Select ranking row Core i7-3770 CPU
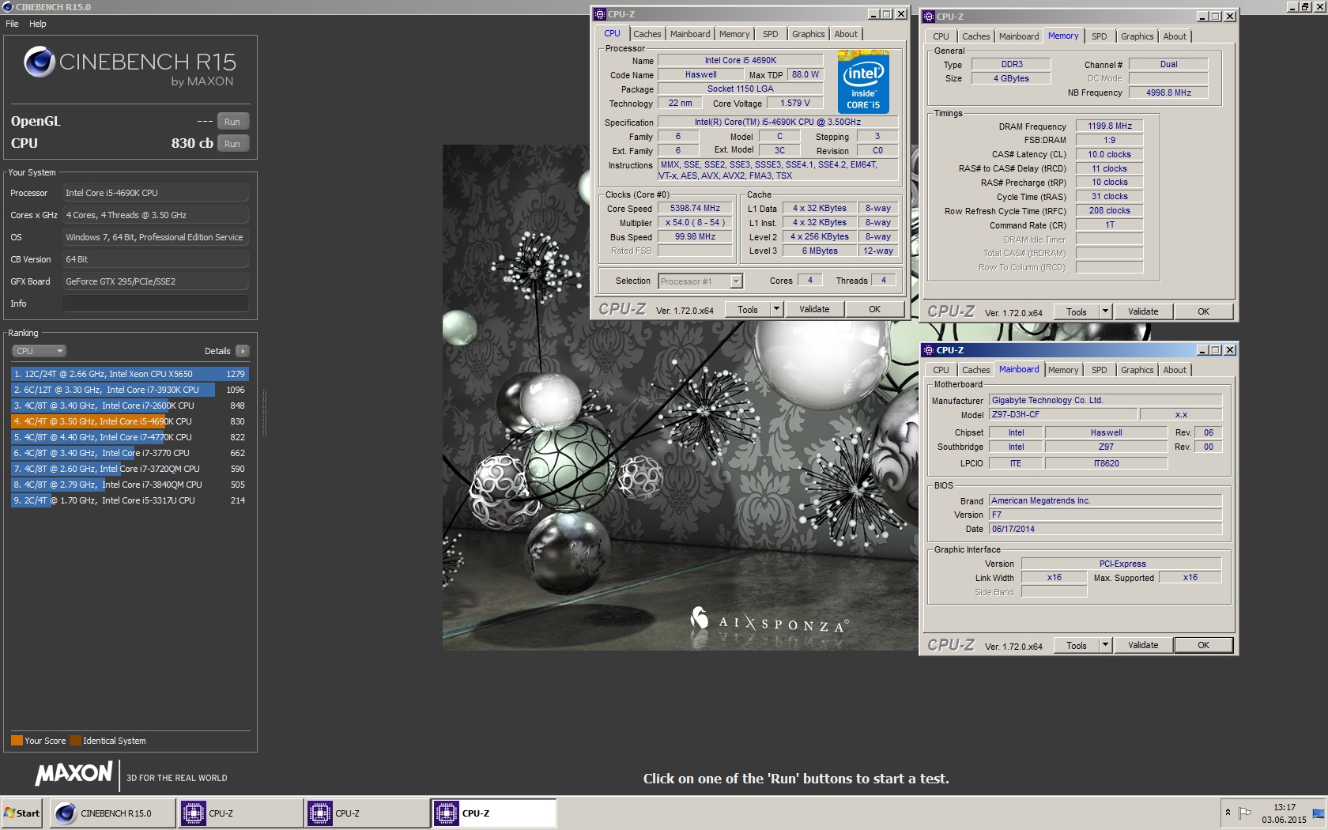1328x830 pixels. click(130, 453)
